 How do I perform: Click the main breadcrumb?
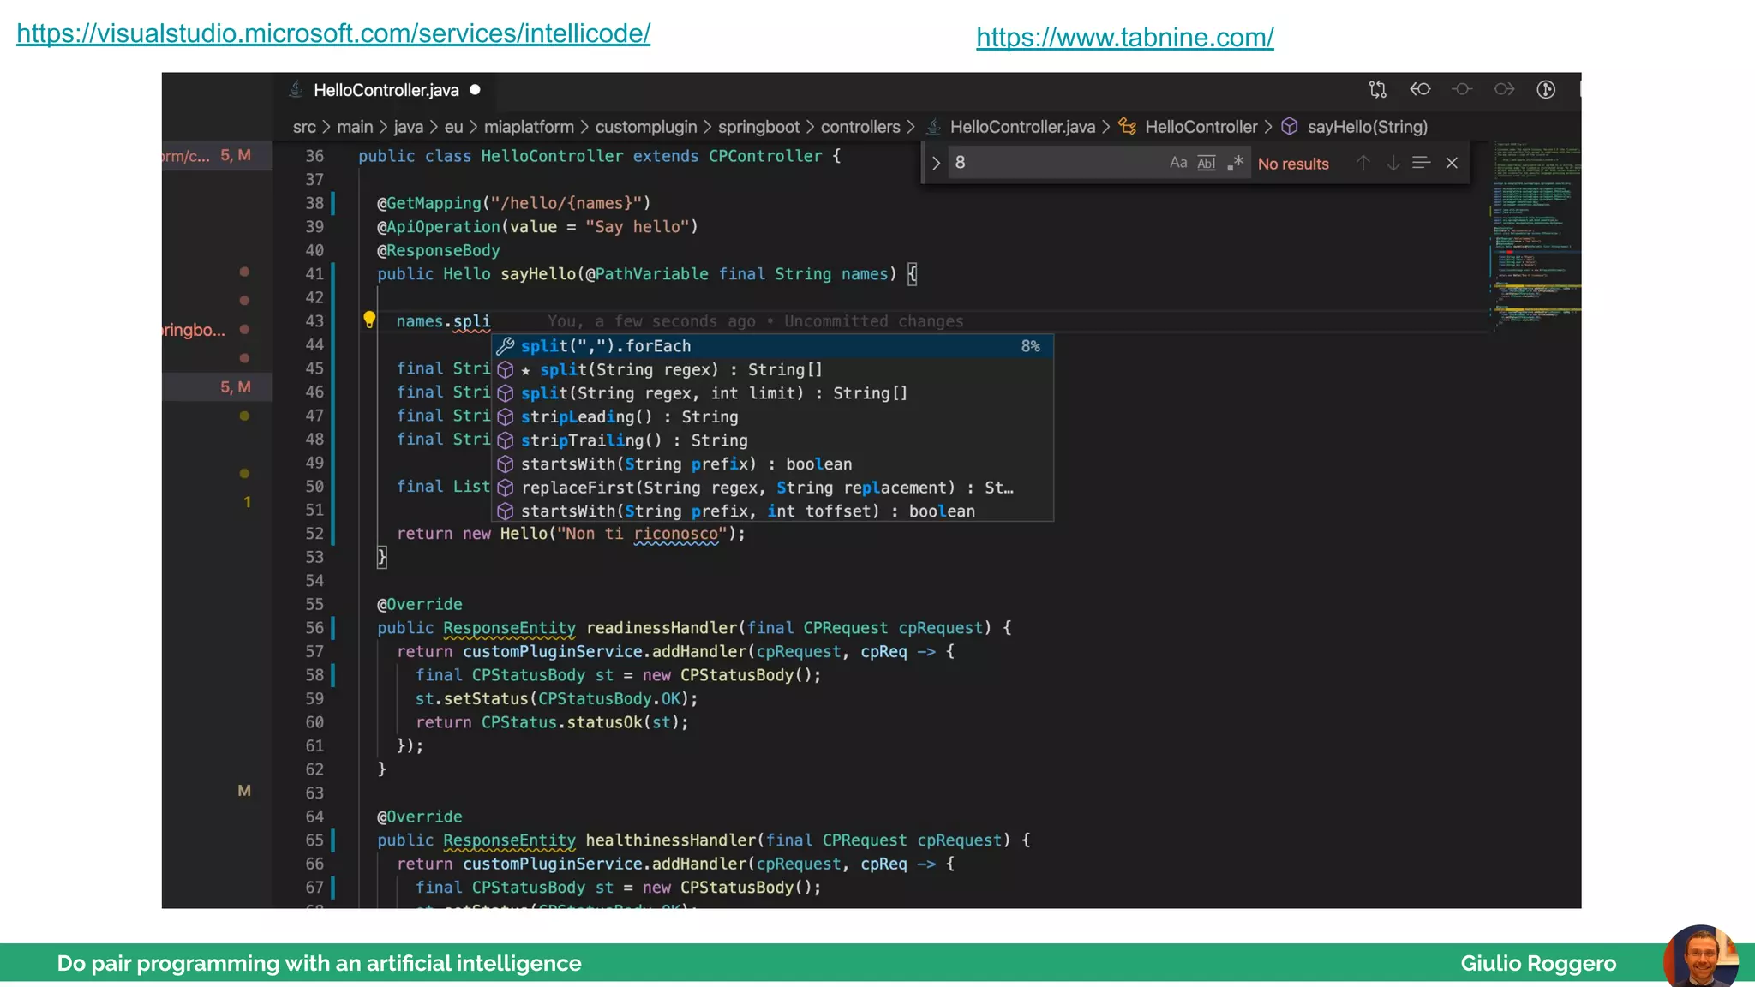(355, 127)
